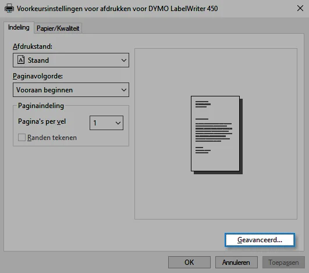Click the Paginavolgorde: label
The height and width of the screenshot is (273, 309).
(x=38, y=76)
